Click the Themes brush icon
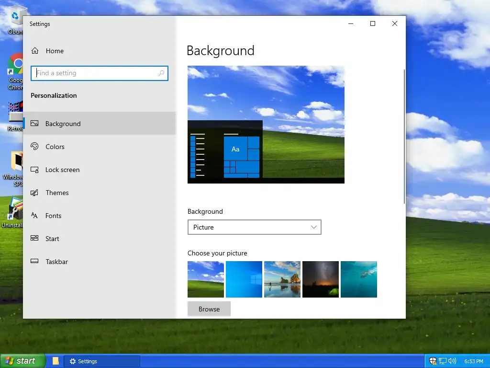Viewport: 490px width, 368px height. [34, 193]
